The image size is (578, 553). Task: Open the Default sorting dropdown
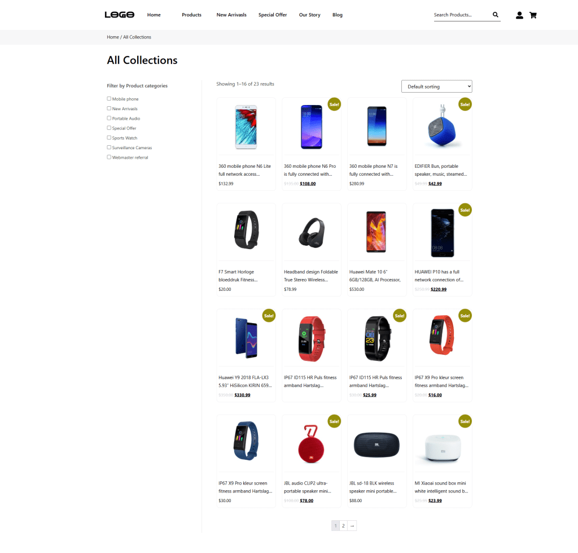[x=436, y=86]
